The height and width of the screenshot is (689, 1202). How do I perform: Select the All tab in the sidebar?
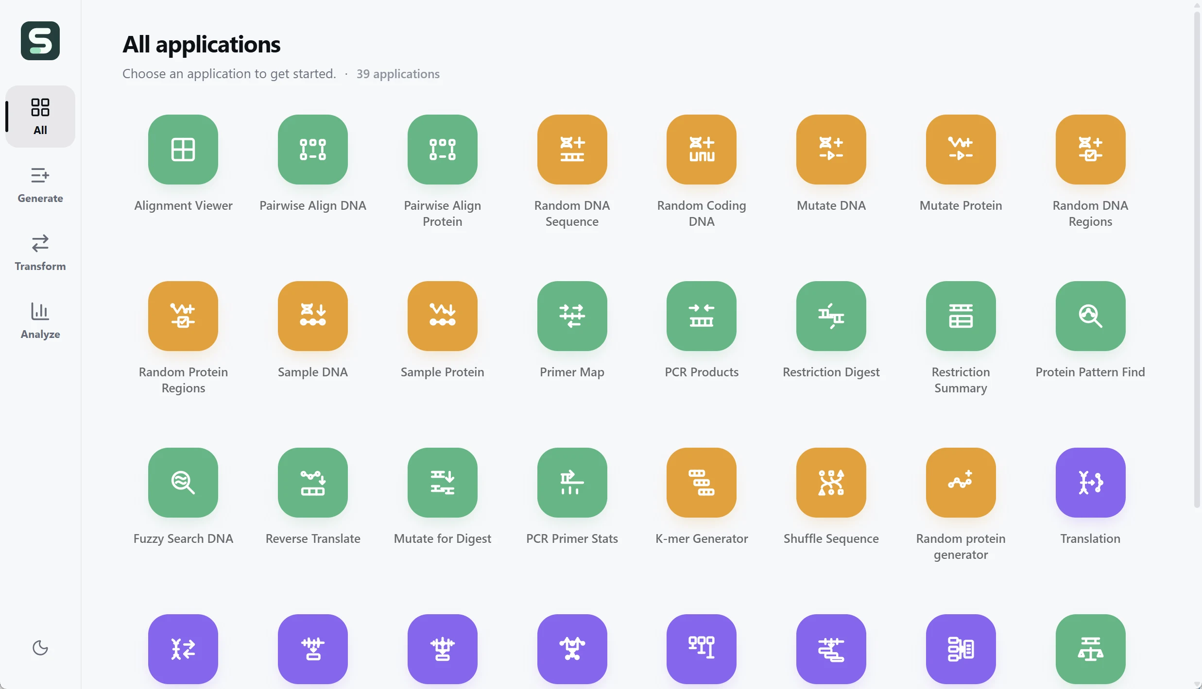pyautogui.click(x=40, y=117)
